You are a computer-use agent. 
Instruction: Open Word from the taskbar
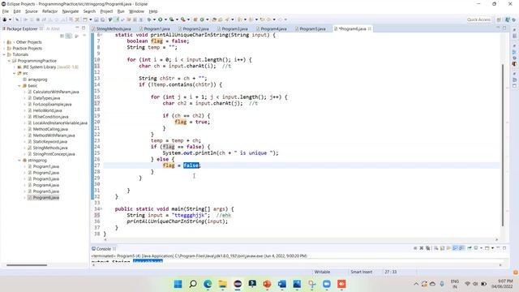pos(282,284)
